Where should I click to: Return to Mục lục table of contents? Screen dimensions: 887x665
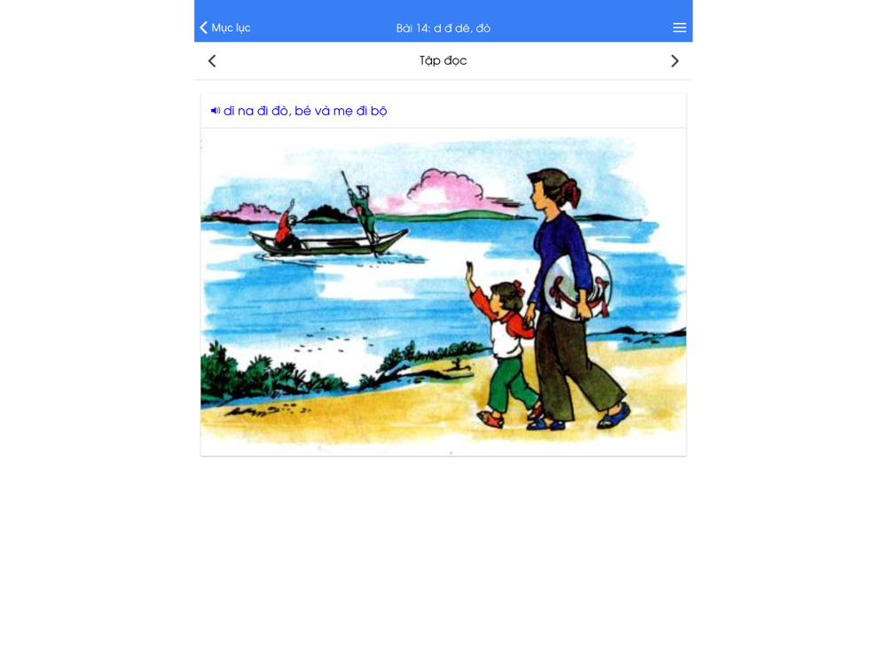tap(225, 27)
